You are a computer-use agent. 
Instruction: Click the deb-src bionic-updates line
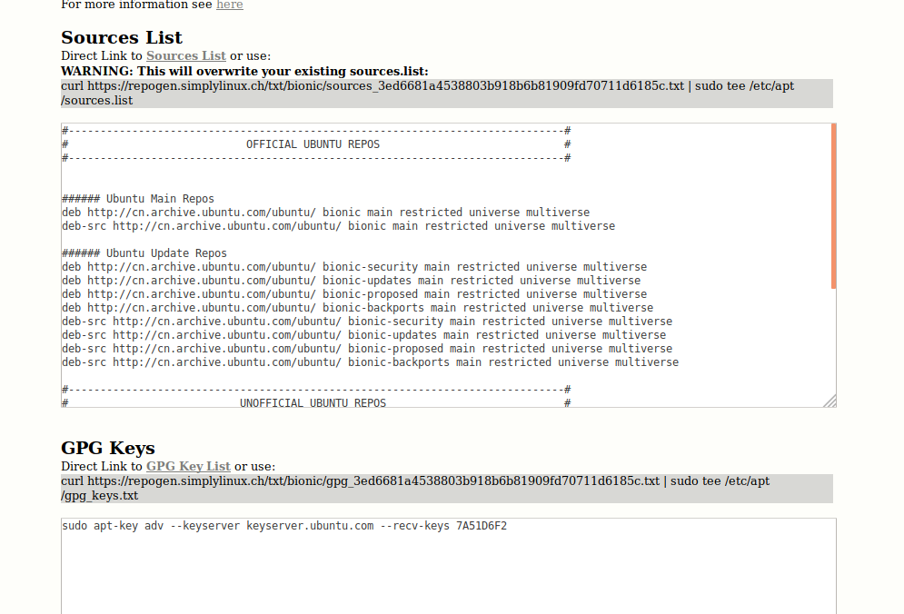coord(363,335)
